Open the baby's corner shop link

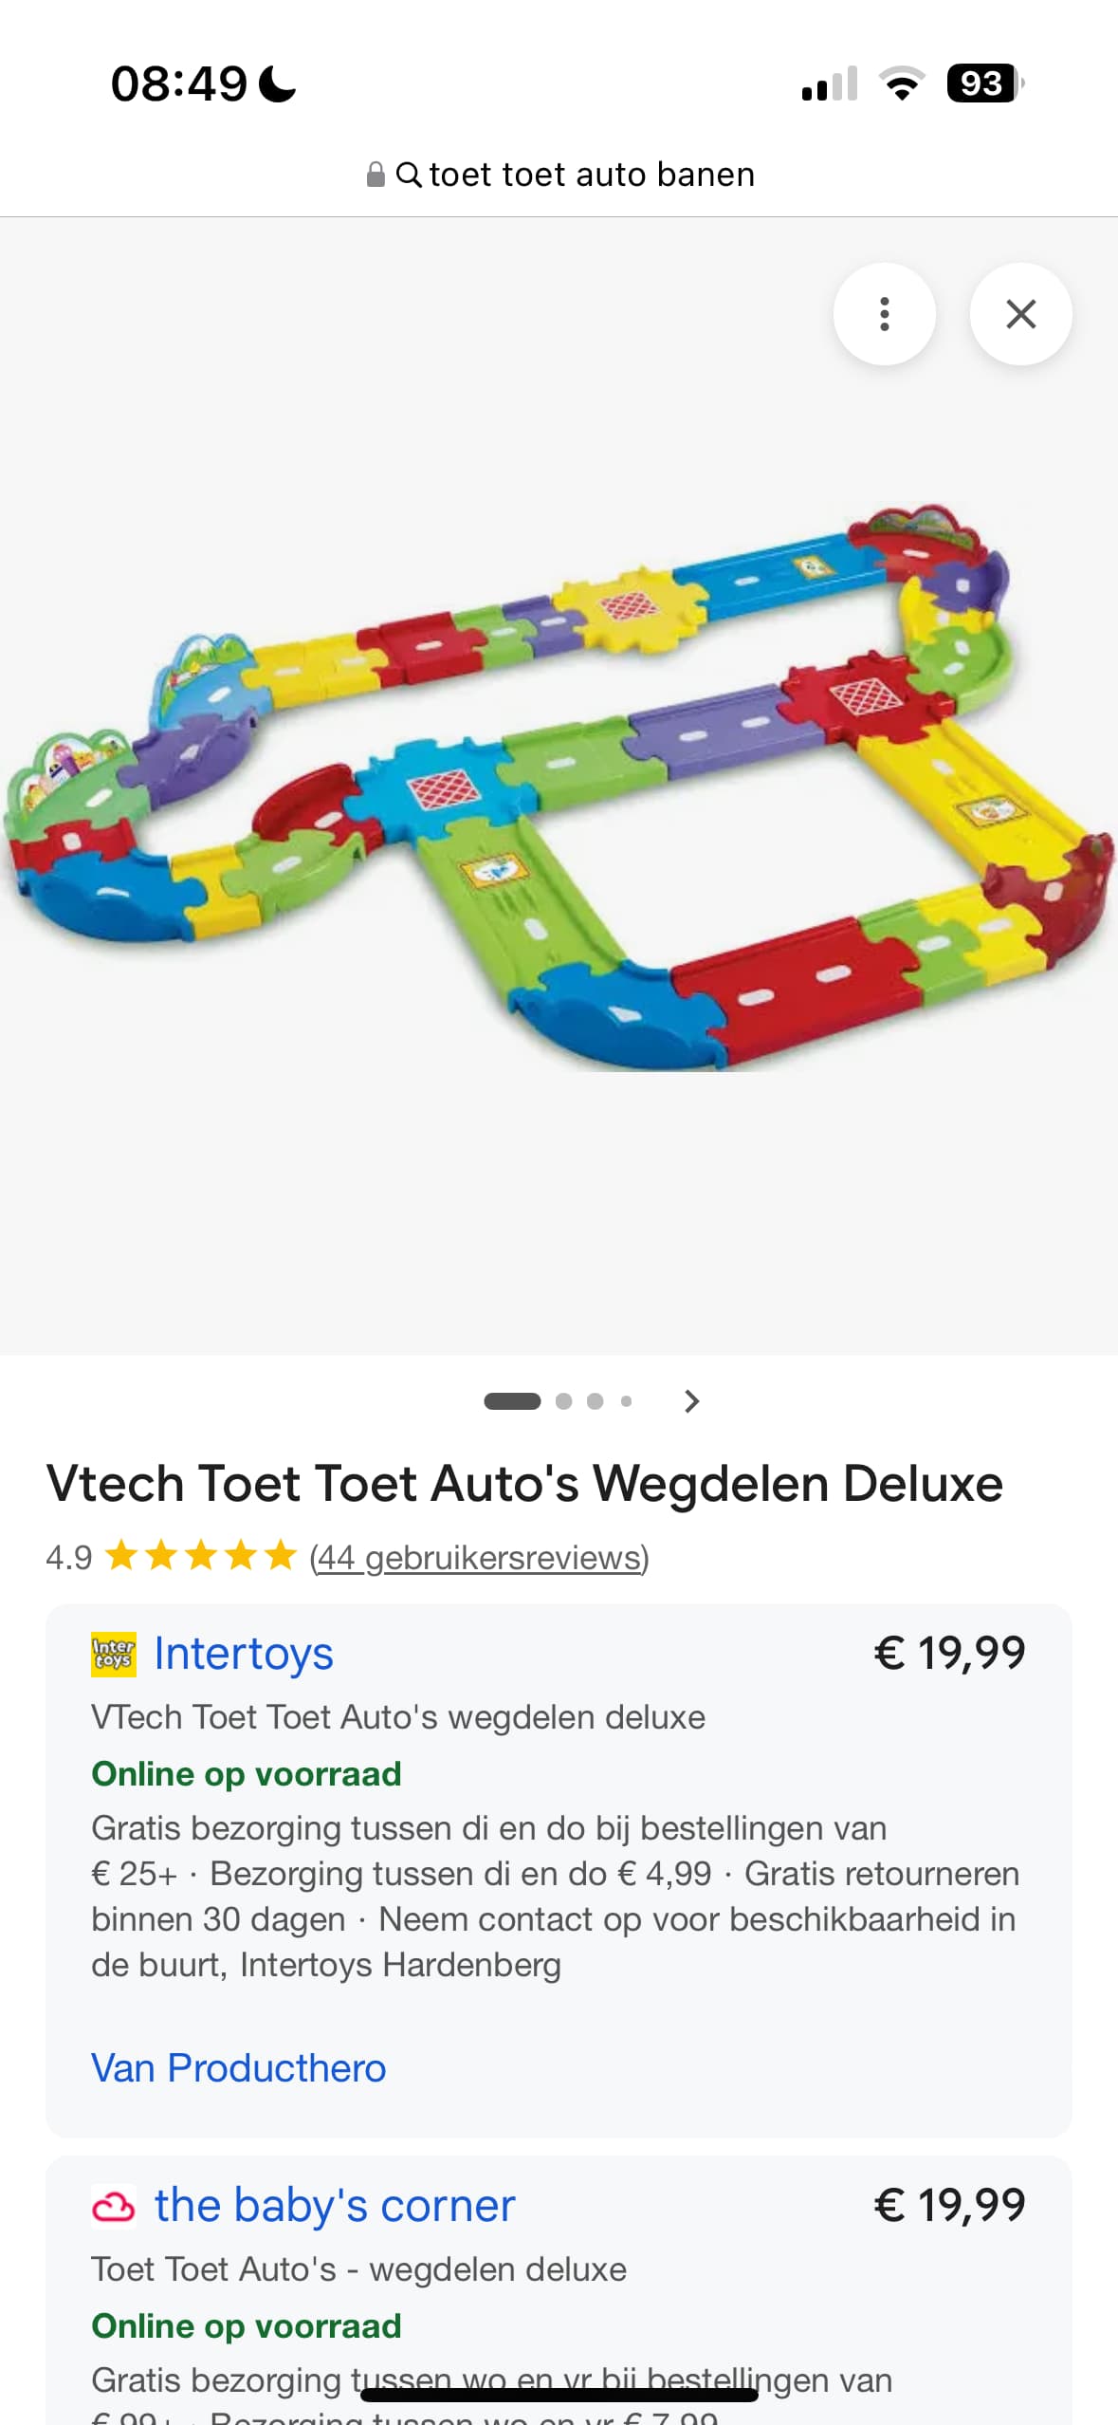tap(335, 2206)
